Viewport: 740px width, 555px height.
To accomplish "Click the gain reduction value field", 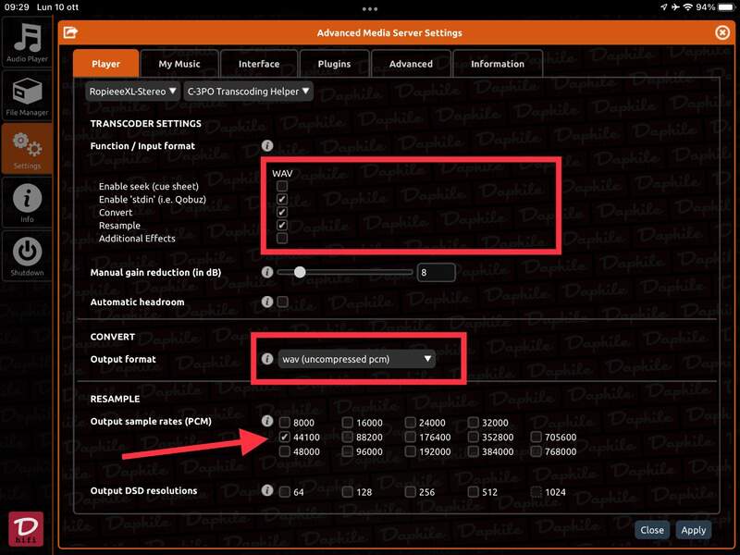I will pos(435,272).
